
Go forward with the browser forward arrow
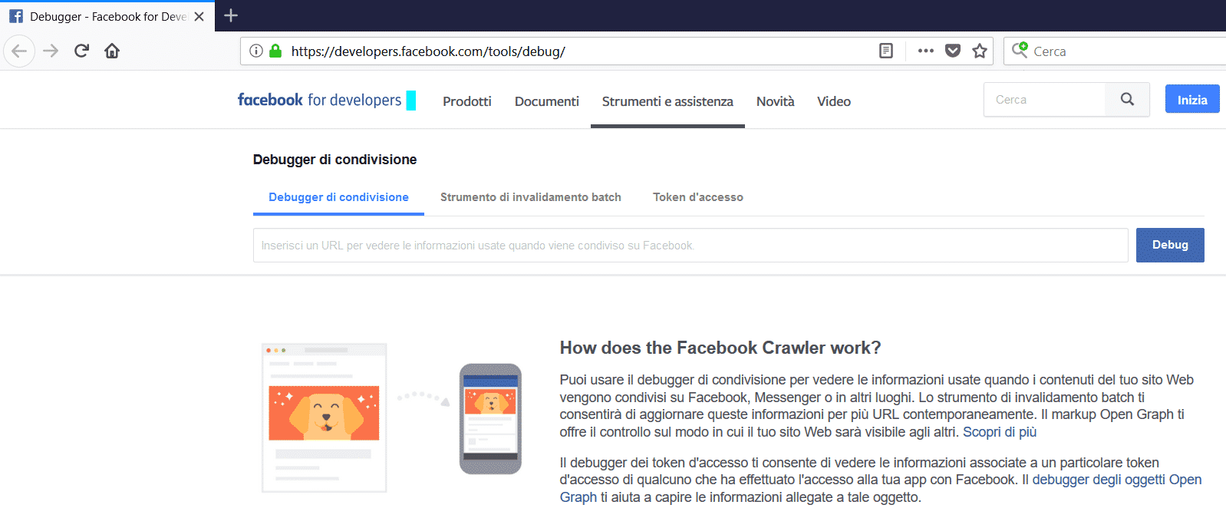[51, 51]
